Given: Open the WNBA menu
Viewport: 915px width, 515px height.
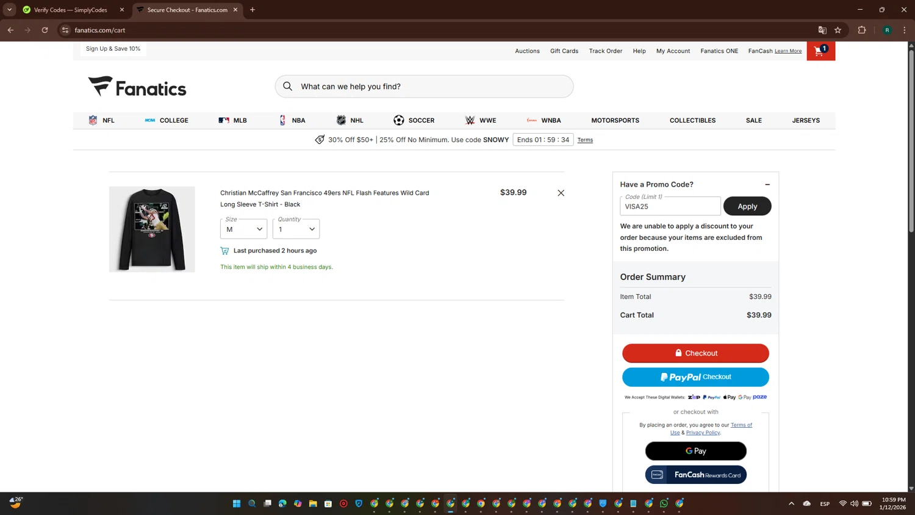Looking at the screenshot, I should click(544, 120).
